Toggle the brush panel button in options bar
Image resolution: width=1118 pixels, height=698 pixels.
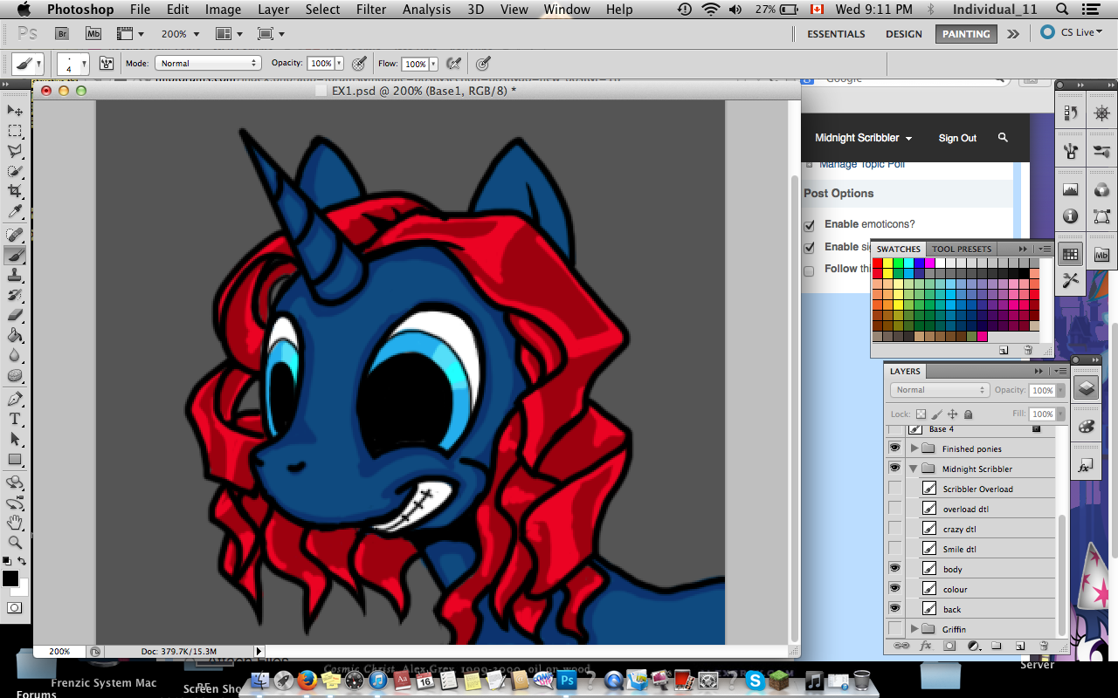pos(107,64)
